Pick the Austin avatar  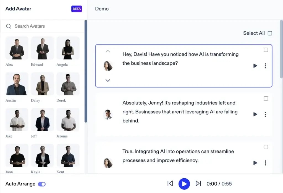click(x=17, y=84)
